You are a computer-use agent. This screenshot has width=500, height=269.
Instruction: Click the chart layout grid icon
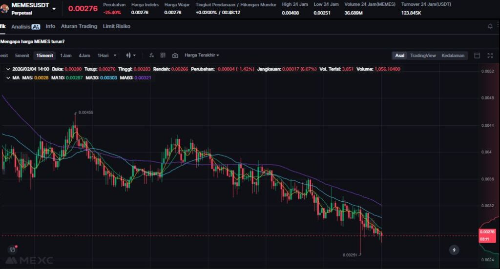163,56
